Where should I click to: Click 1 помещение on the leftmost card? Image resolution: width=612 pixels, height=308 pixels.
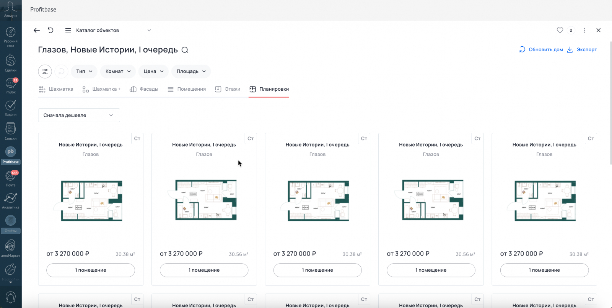[x=91, y=270]
